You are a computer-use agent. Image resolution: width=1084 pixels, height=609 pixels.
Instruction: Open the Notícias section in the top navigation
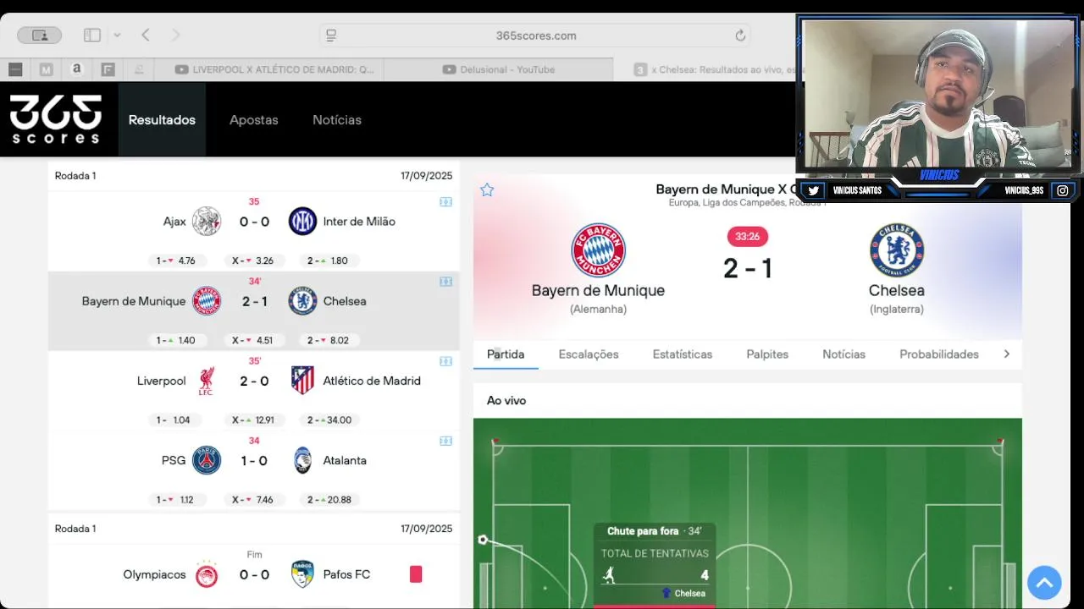coord(337,120)
